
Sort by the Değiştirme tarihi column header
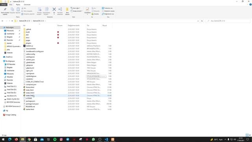(x=74, y=25)
